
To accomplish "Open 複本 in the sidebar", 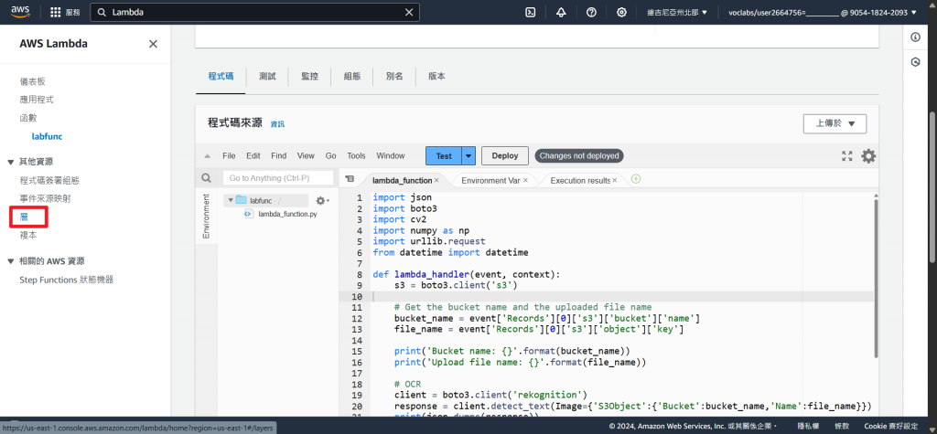I will click(x=28, y=235).
